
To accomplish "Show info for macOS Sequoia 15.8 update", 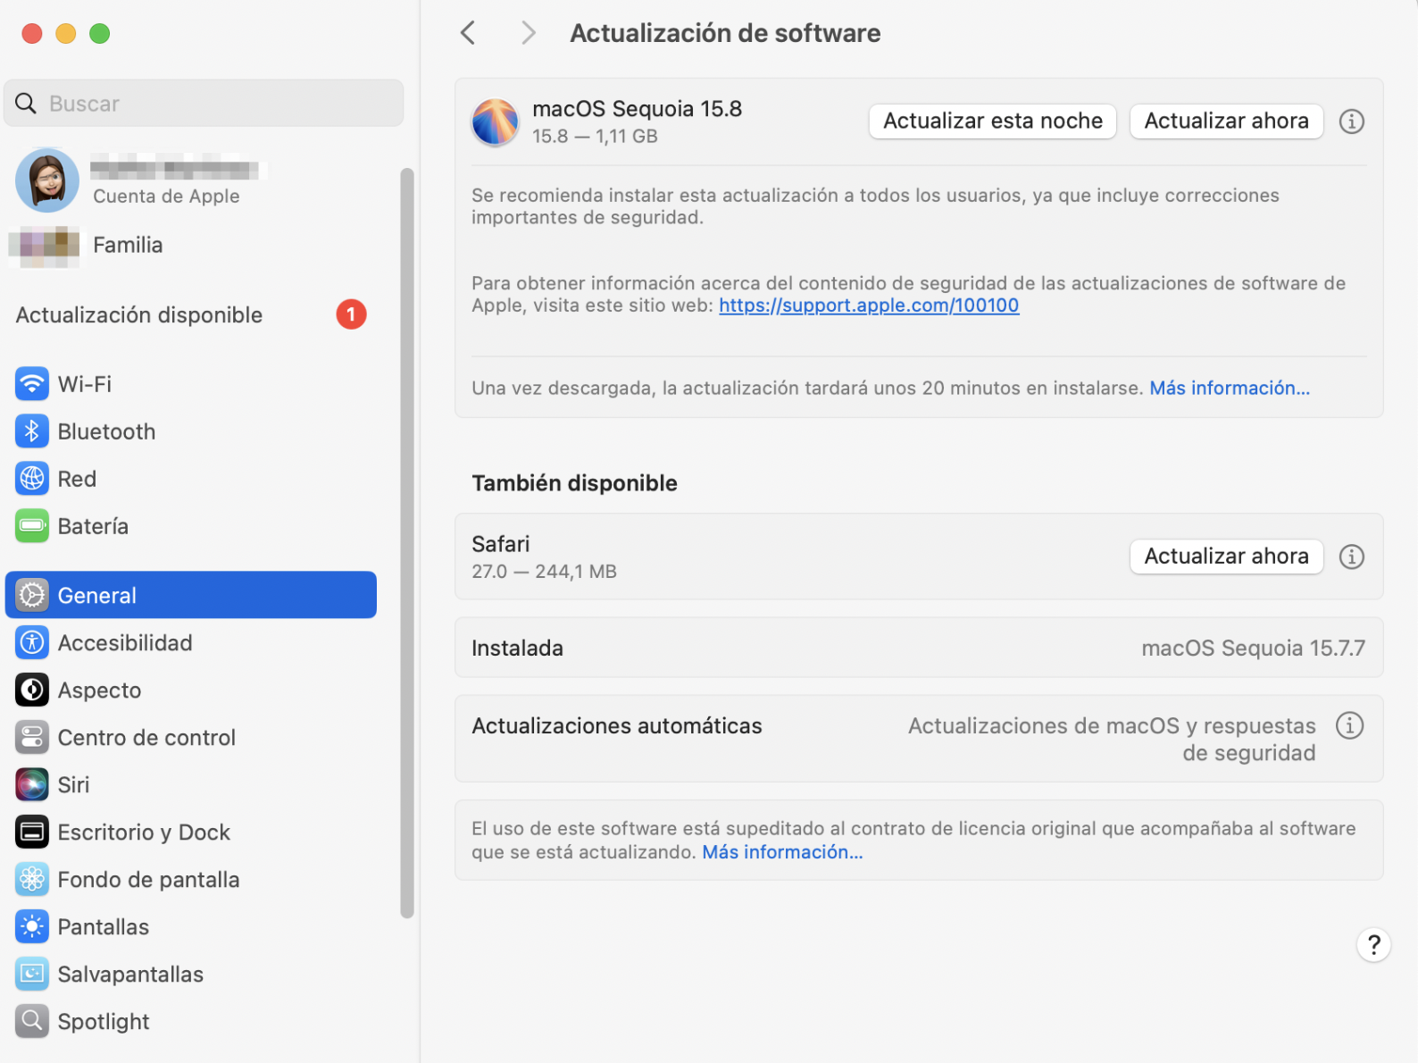I will point(1351,121).
